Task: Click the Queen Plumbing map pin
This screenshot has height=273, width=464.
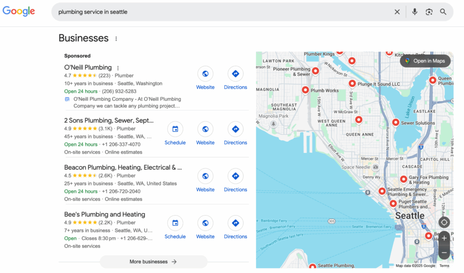Action: (x=433, y=80)
